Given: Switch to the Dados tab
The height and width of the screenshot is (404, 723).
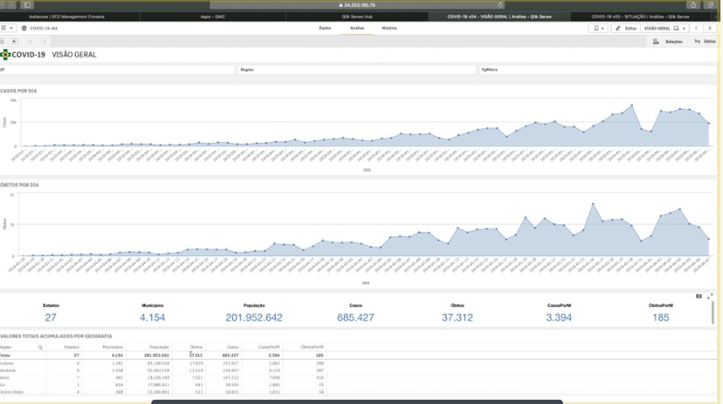Looking at the screenshot, I should click(x=325, y=28).
